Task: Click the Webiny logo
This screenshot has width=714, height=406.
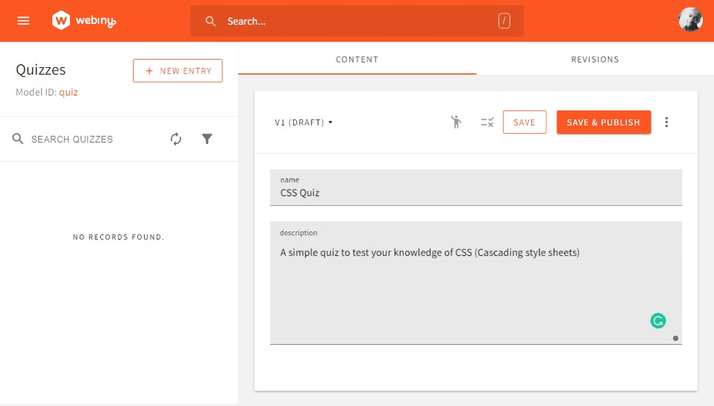Action: pyautogui.click(x=84, y=21)
